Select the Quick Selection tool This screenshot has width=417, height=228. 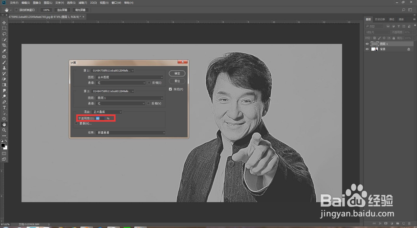click(4, 40)
